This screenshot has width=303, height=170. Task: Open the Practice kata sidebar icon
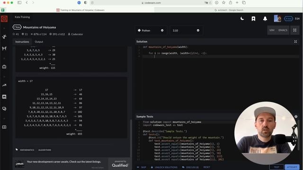click(4, 37)
